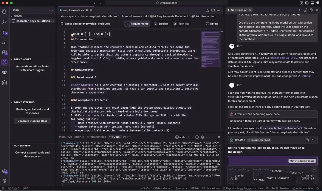Viewport: 322px width, 191px height.
Task: Select the Kiro ghost icon in activity bar
Action: point(4,62)
